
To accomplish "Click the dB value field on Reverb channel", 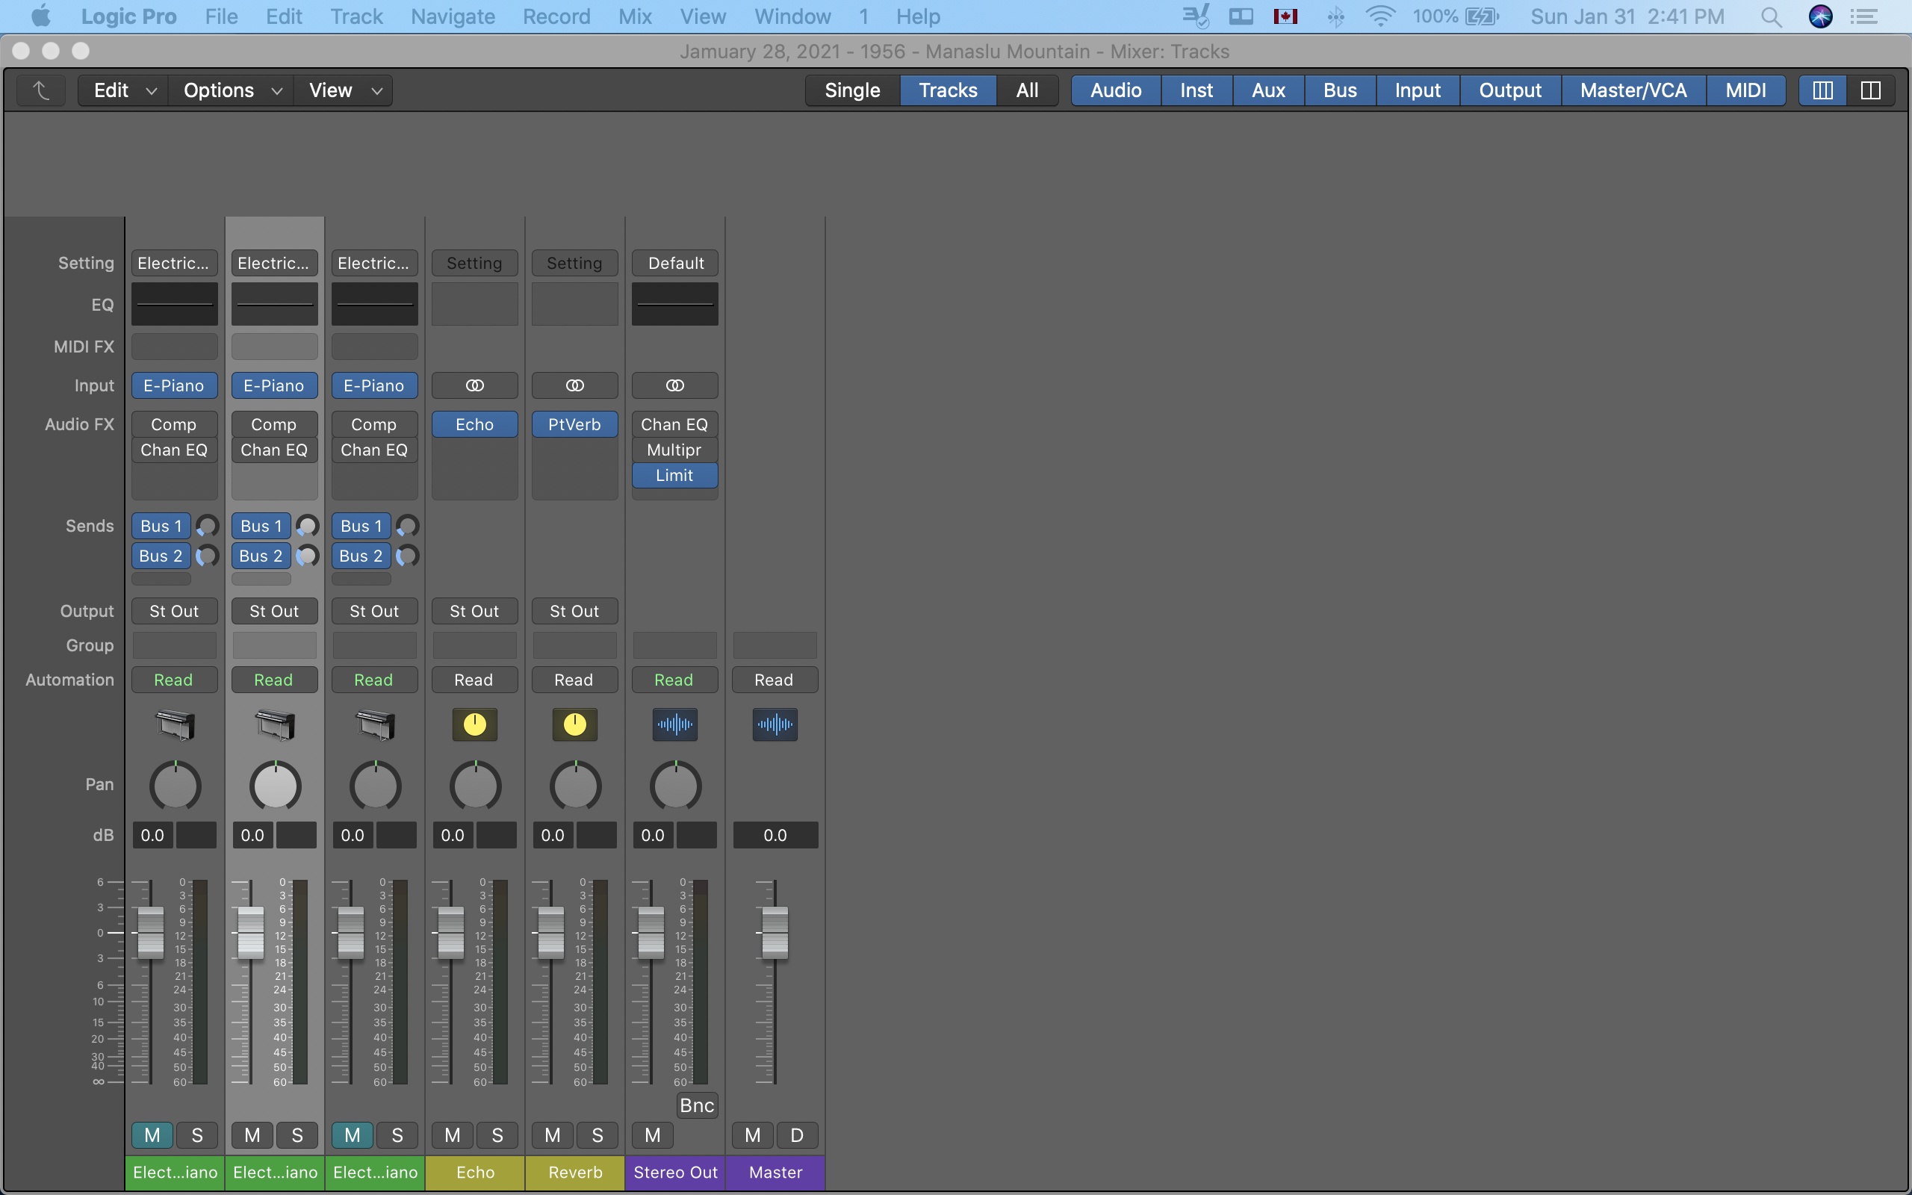I will (x=553, y=836).
